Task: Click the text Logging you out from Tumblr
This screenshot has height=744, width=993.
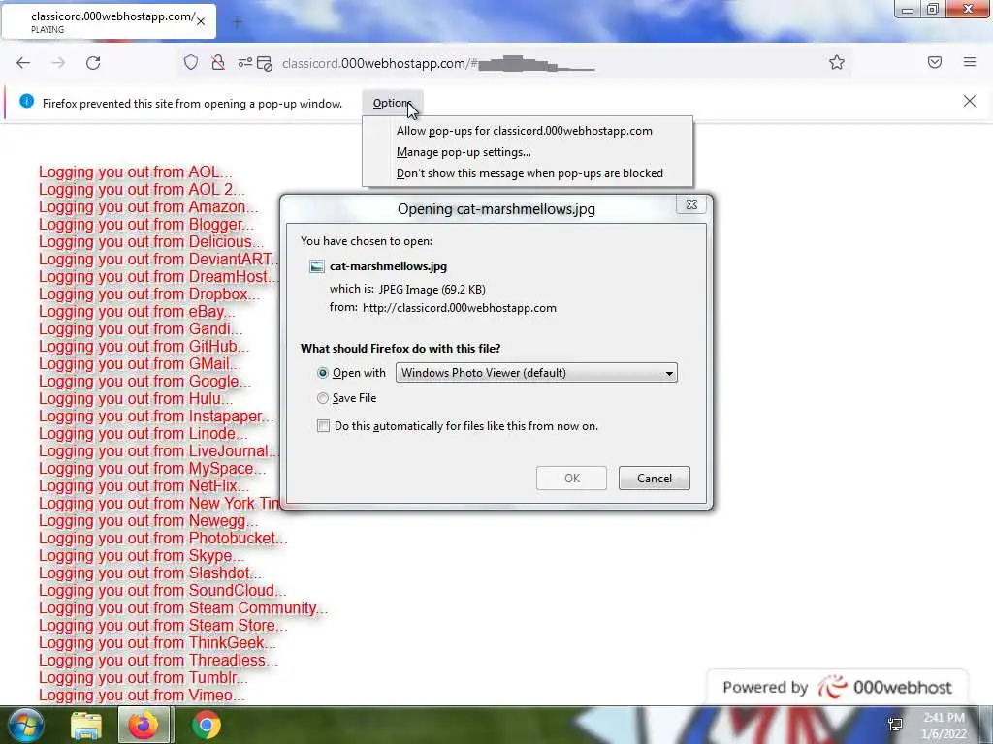Action: (x=144, y=677)
